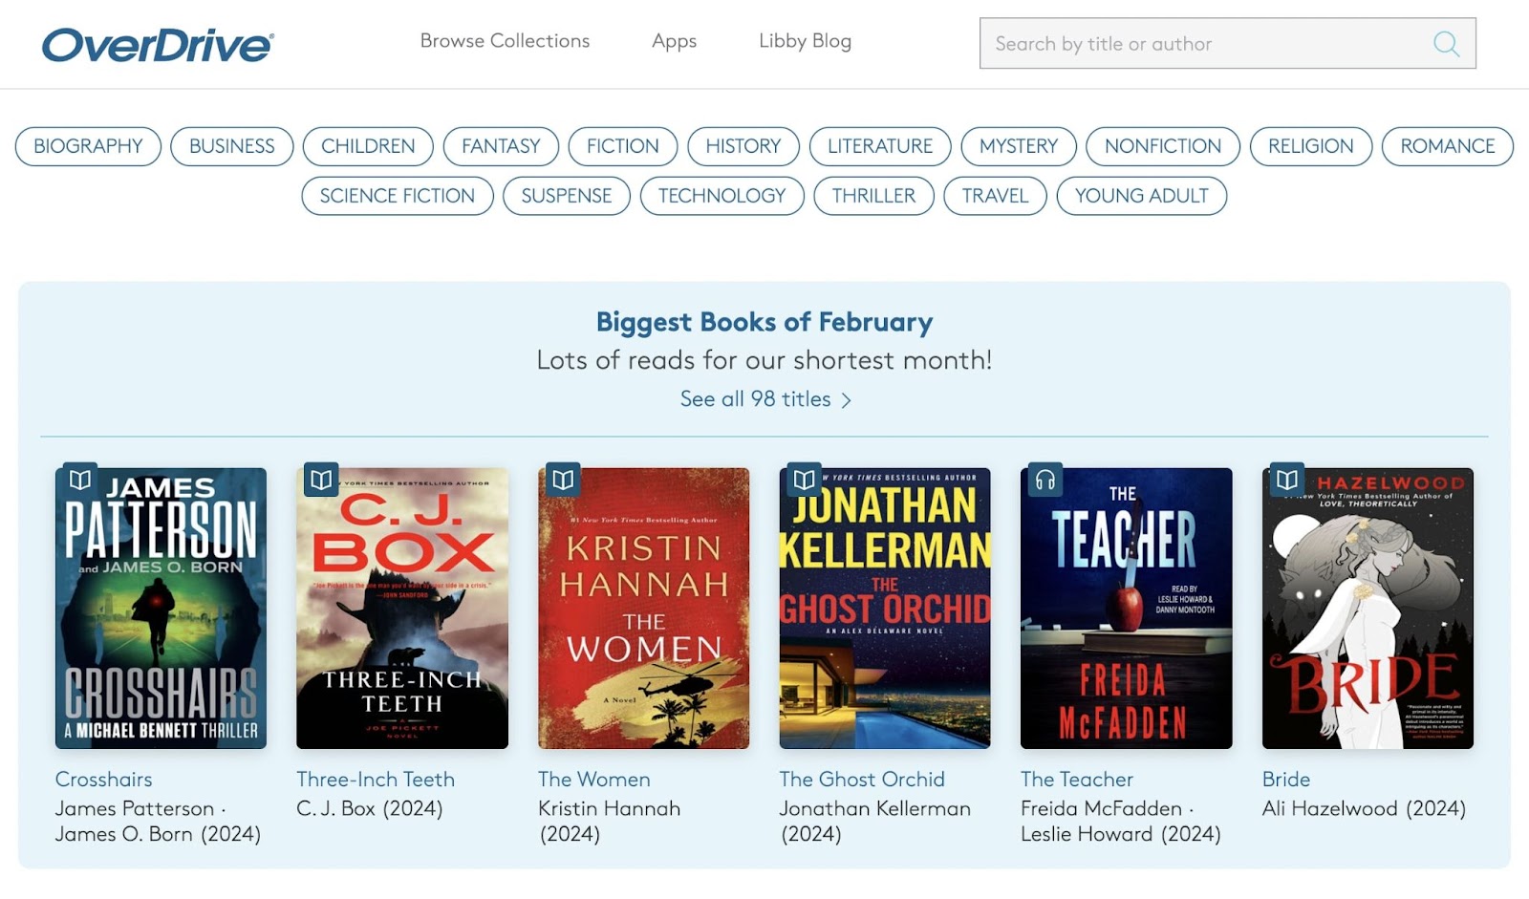
Task: Select the SCIENCE FICTION genre pill
Action: point(397,196)
